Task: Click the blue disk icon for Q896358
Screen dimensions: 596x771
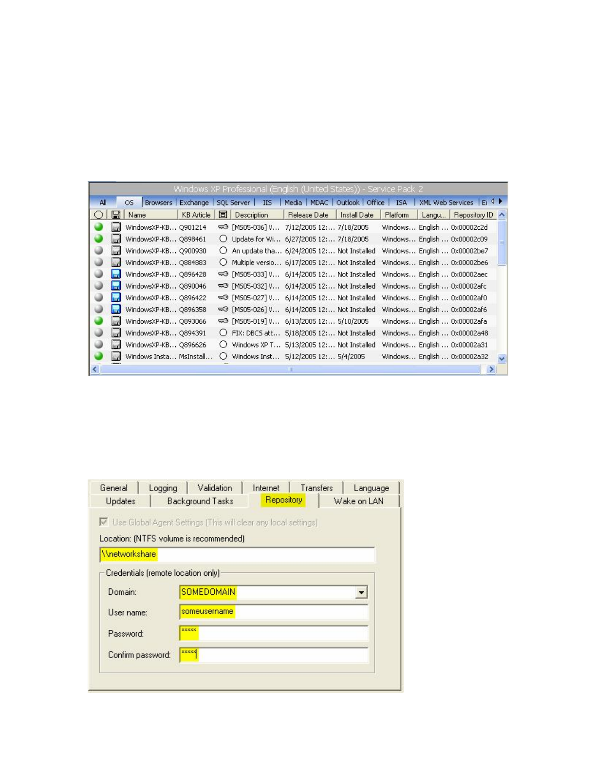Action: 116,309
